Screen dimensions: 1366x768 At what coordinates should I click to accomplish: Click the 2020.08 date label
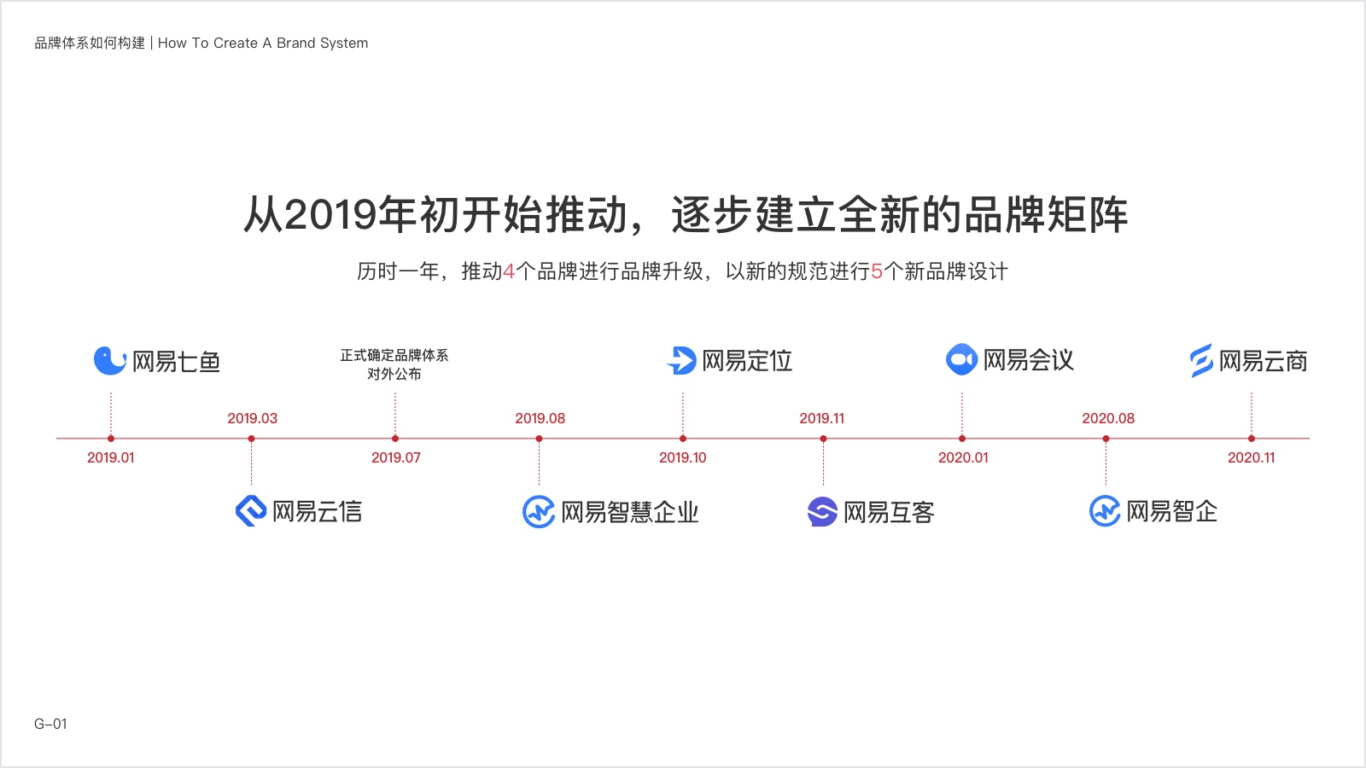1109,418
